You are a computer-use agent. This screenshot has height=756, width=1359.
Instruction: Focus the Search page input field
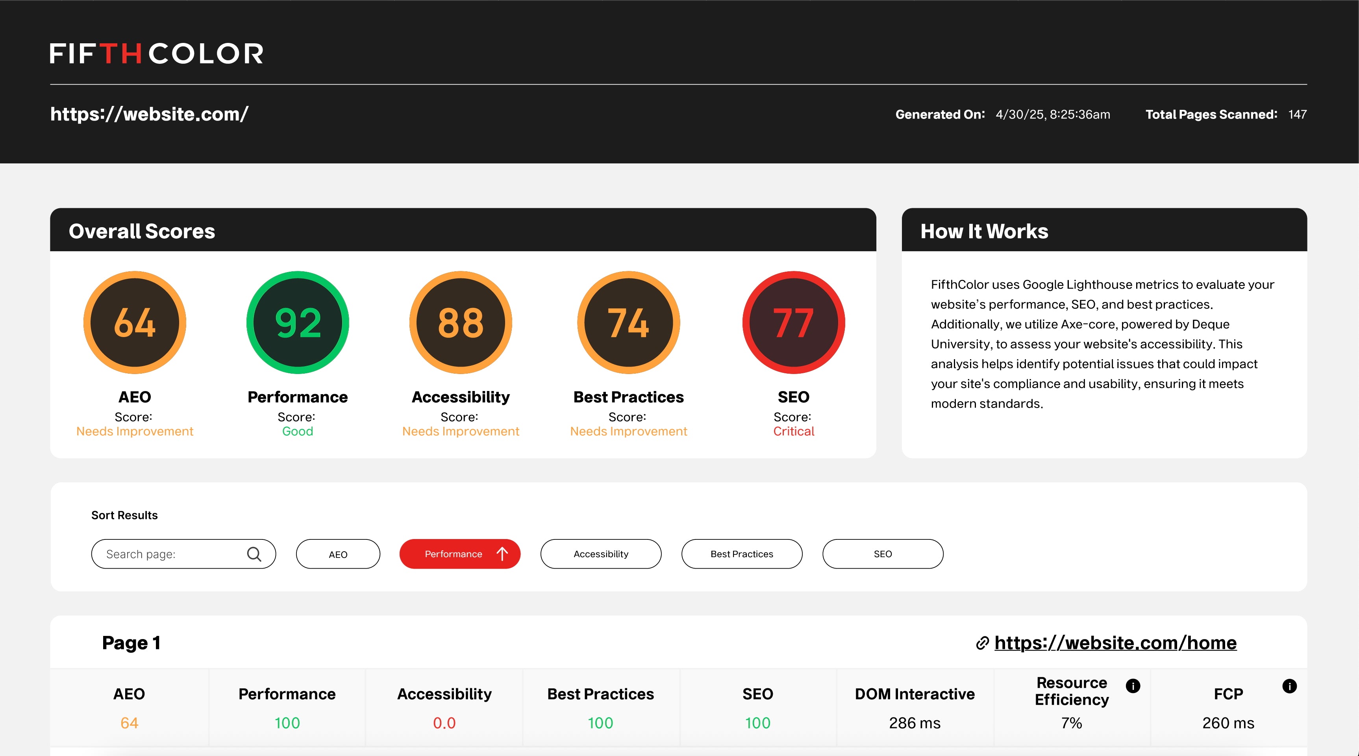[183, 554]
